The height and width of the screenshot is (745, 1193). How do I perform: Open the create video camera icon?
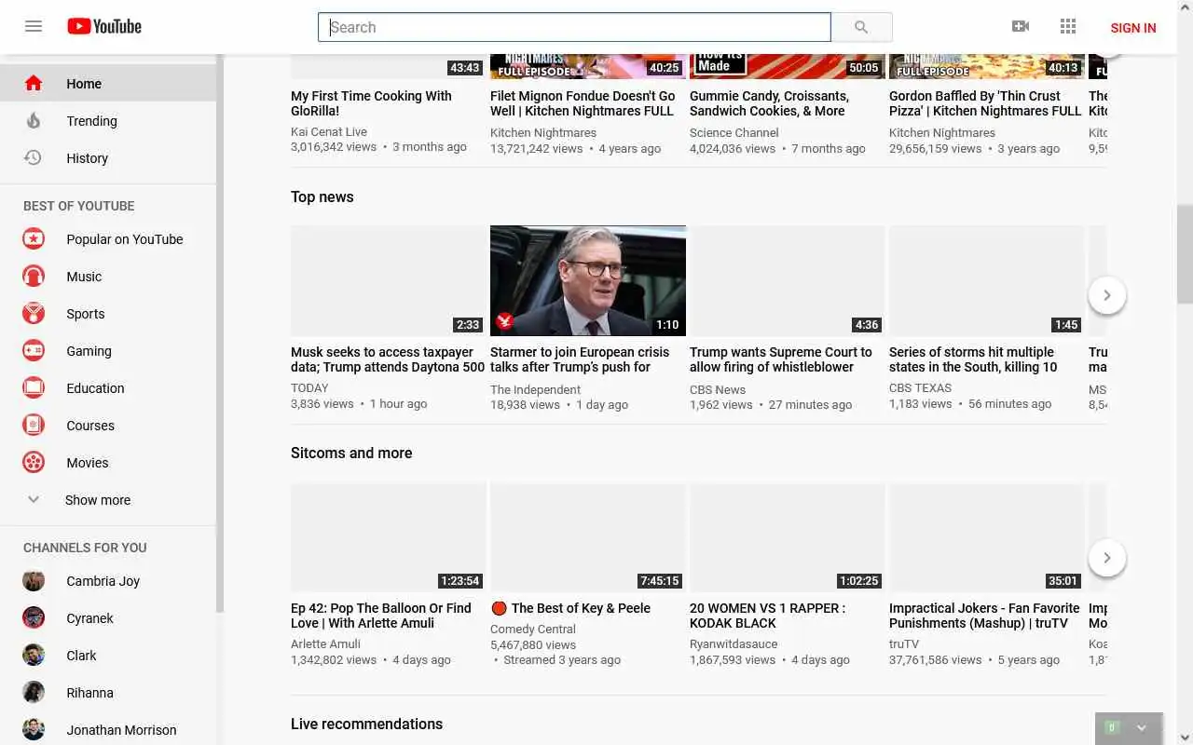click(x=1021, y=26)
